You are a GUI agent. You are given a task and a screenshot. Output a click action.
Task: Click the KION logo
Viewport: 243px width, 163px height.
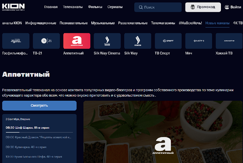click(x=13, y=7)
